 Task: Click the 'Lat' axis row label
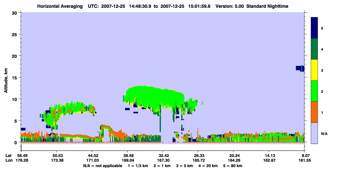click(8, 156)
